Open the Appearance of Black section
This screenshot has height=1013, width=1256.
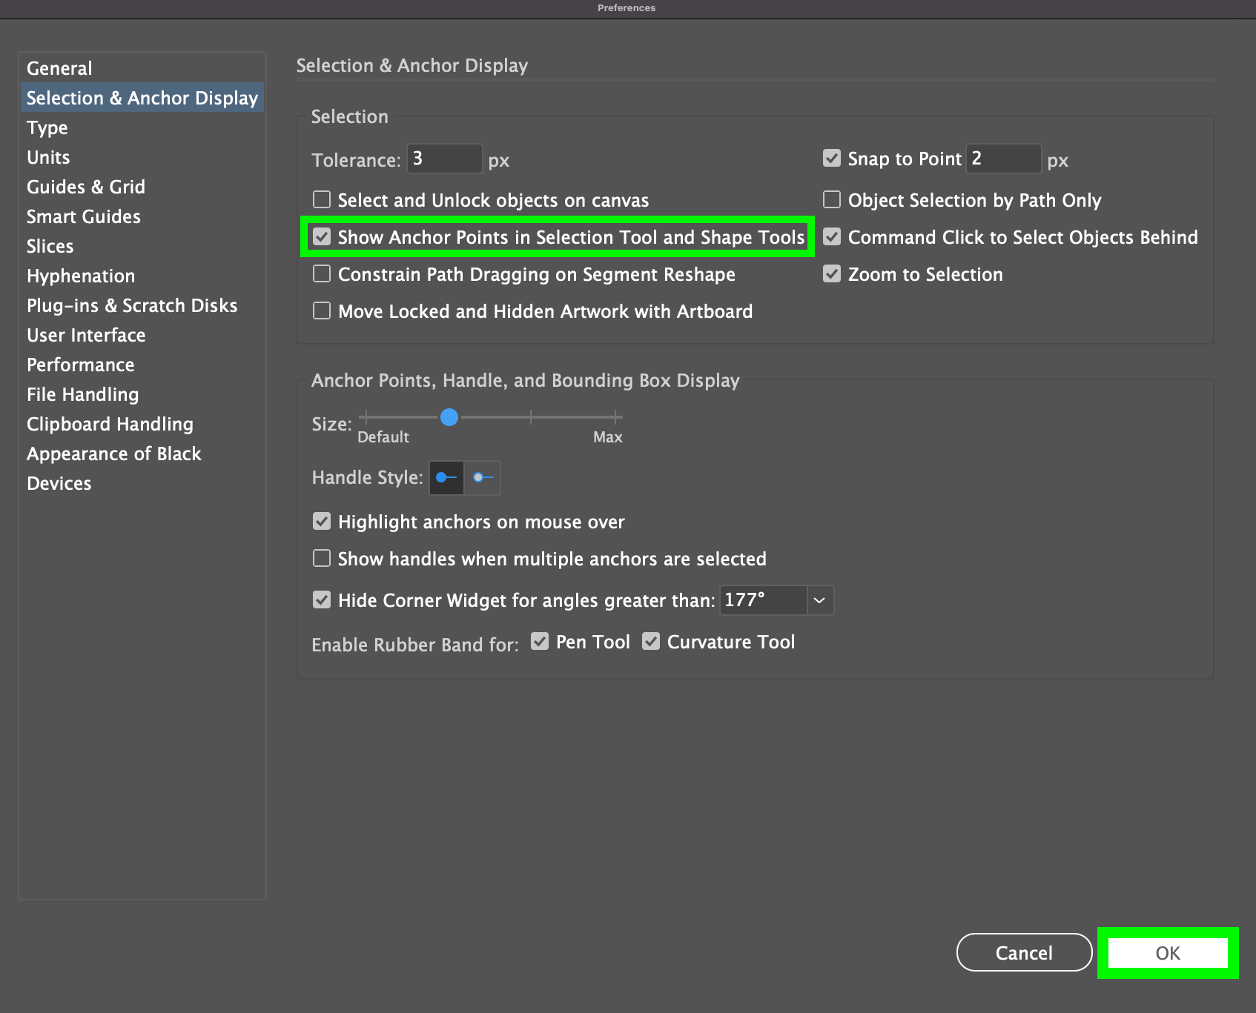113,454
